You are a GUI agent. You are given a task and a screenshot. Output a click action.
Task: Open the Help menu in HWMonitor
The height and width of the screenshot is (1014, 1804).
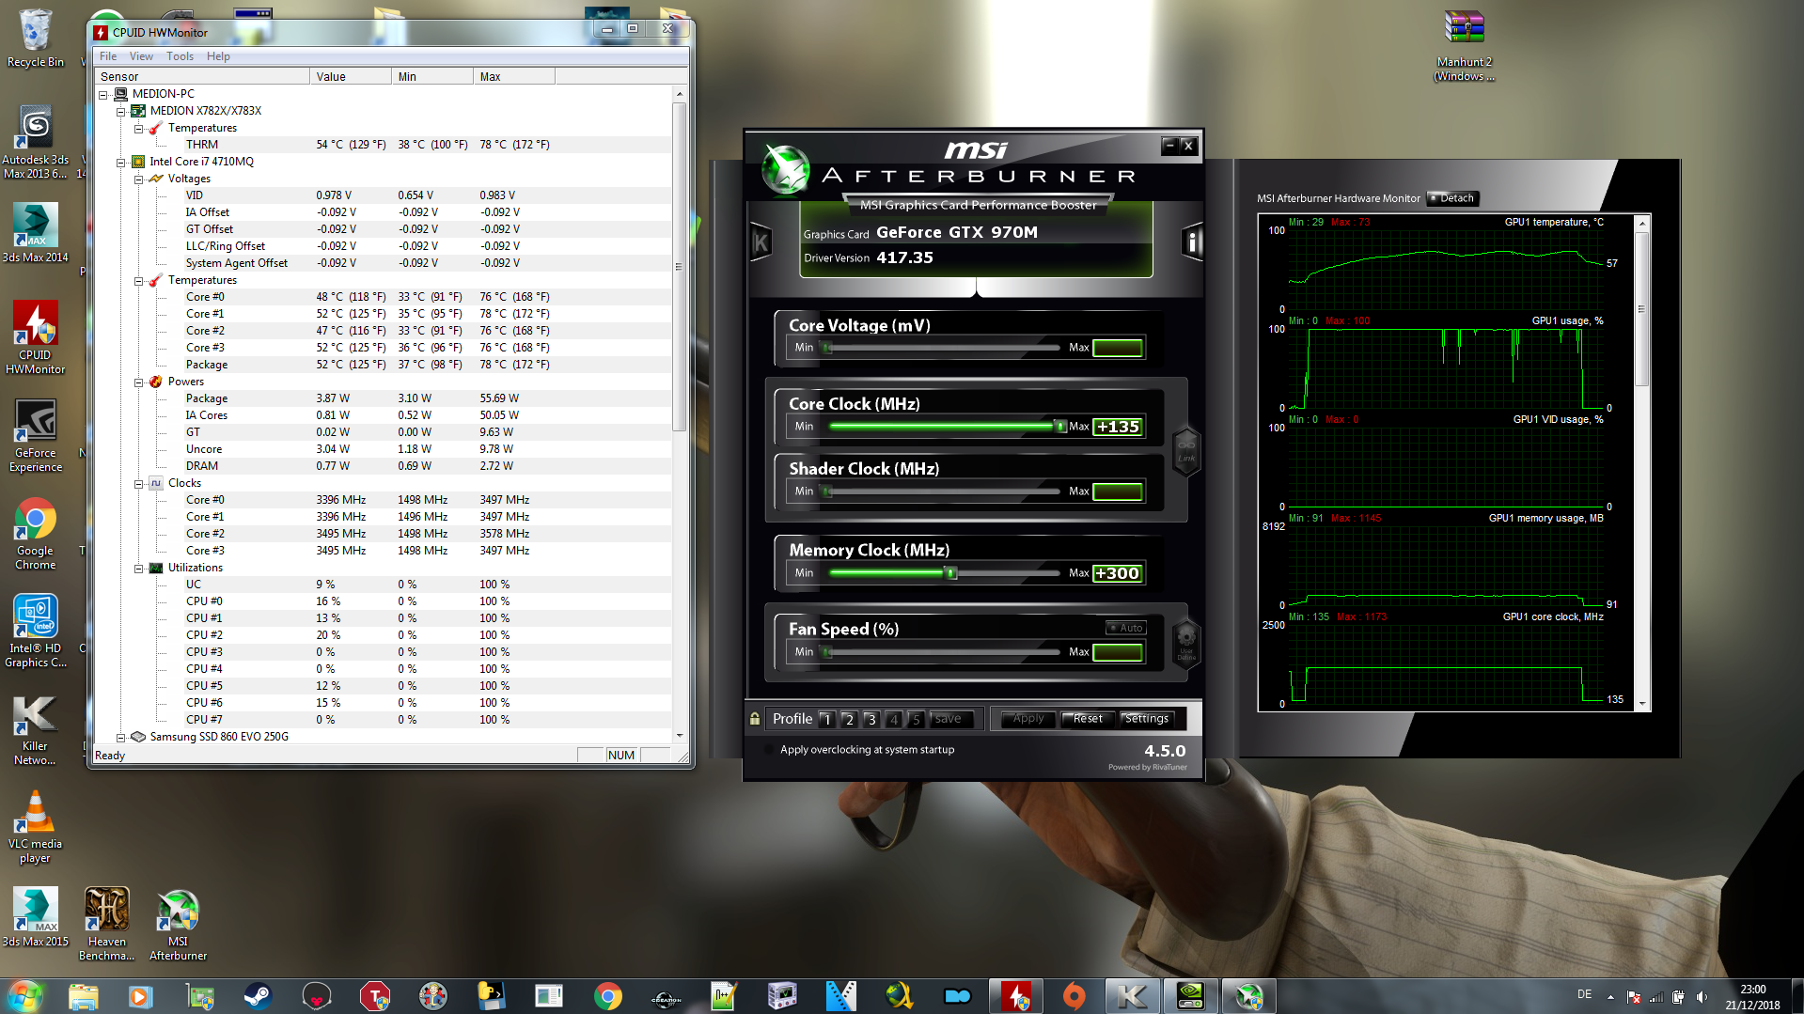click(218, 56)
